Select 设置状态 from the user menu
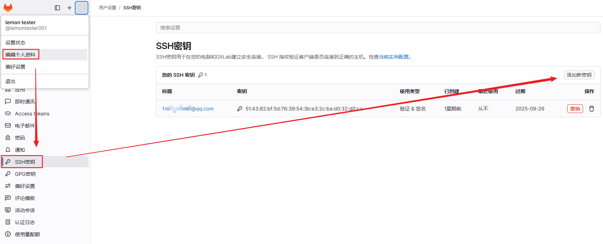 15,43
